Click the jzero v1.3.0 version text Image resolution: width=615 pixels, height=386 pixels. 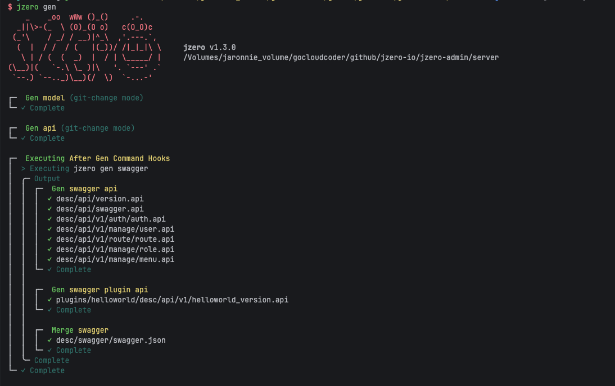[x=209, y=47]
